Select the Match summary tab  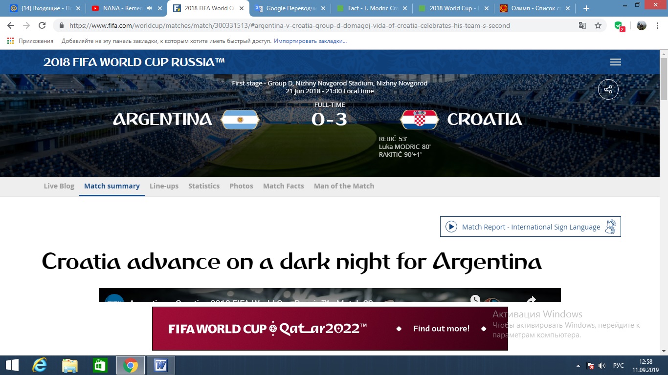[x=112, y=186]
